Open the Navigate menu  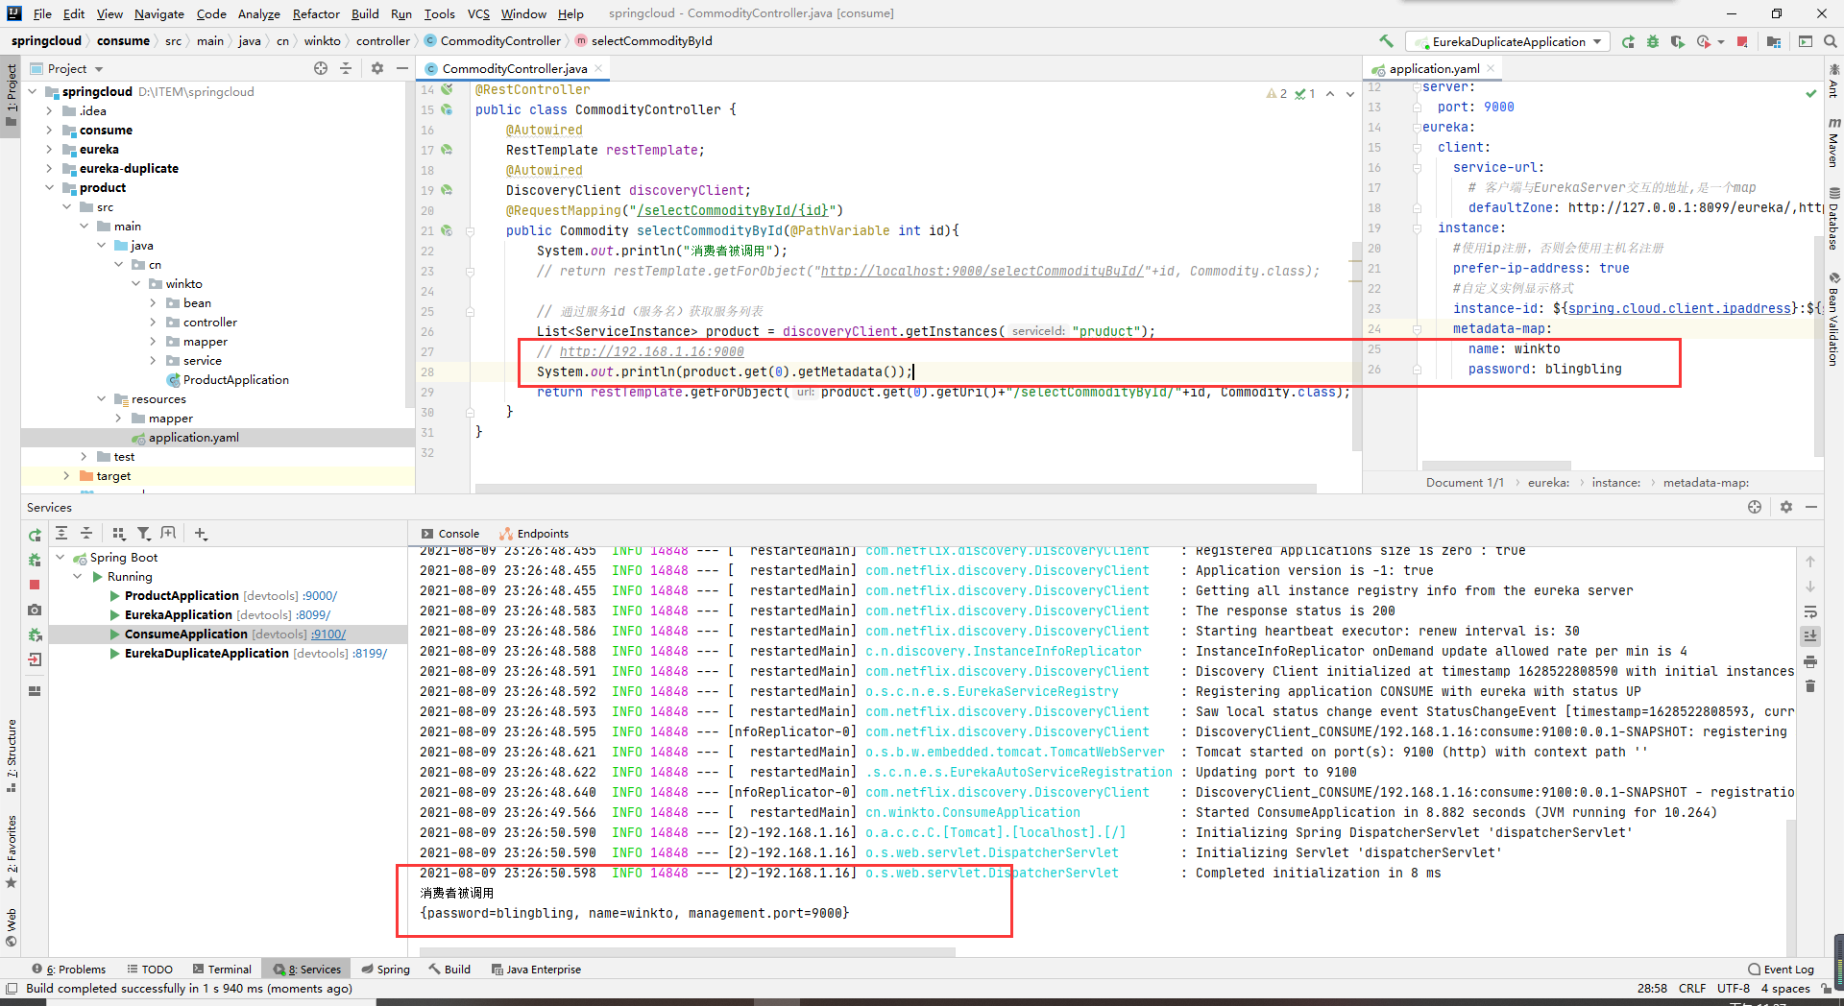(x=158, y=13)
